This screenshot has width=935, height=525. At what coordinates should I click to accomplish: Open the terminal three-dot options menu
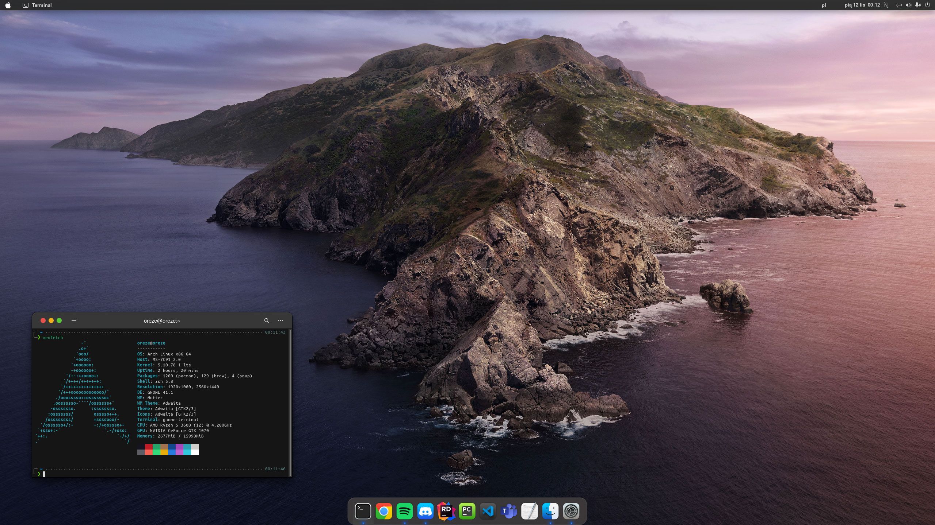(280, 320)
